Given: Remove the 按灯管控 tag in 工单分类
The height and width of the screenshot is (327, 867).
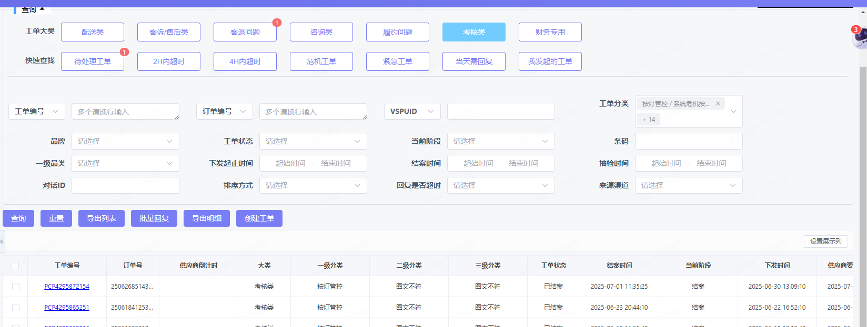Looking at the screenshot, I should pos(718,103).
